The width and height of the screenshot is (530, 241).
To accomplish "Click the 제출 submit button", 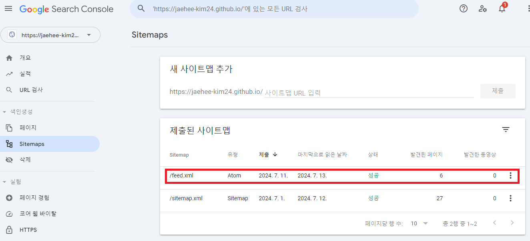I will pos(498,91).
